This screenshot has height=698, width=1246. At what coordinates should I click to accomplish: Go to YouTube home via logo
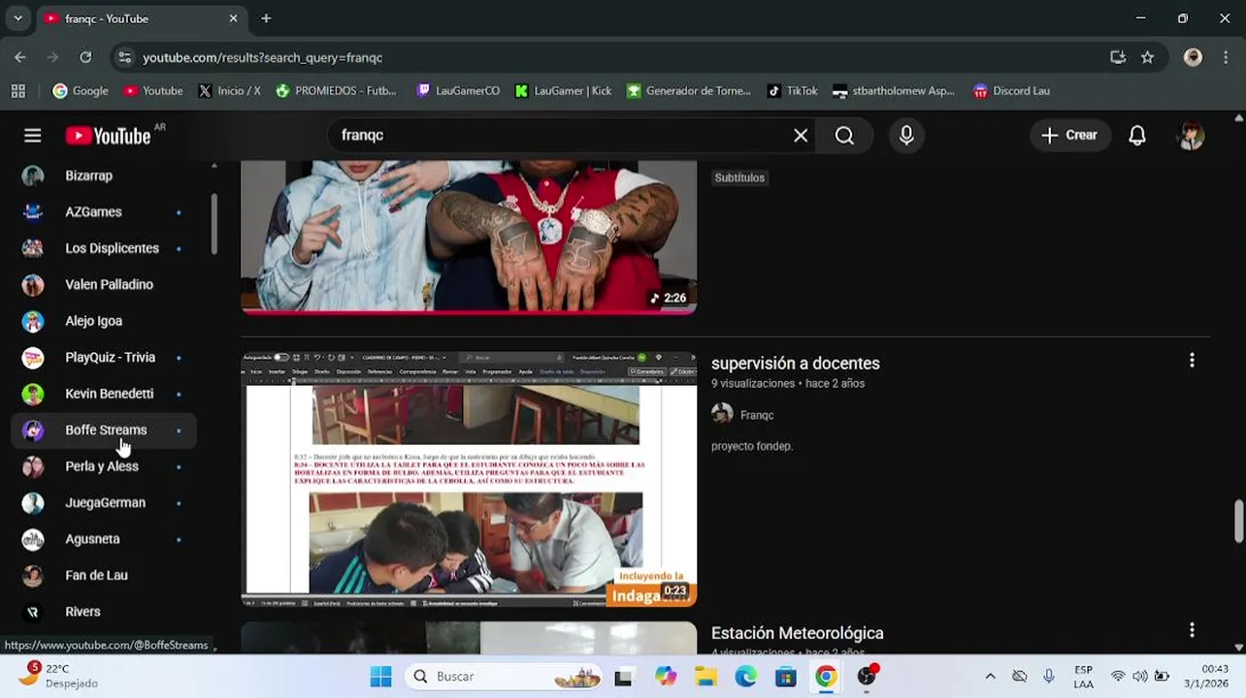pyautogui.click(x=109, y=136)
